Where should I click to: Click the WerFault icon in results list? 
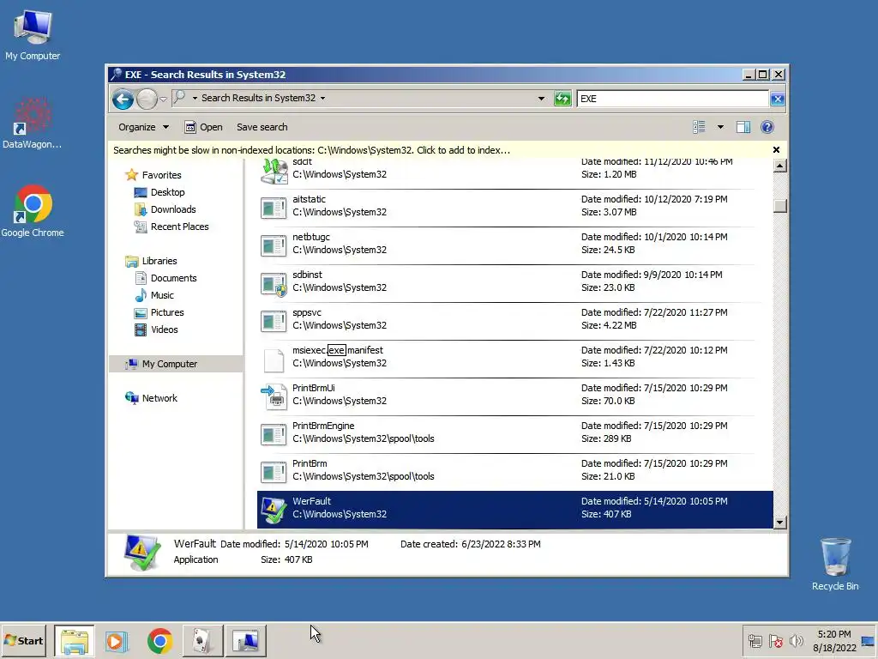(274, 510)
